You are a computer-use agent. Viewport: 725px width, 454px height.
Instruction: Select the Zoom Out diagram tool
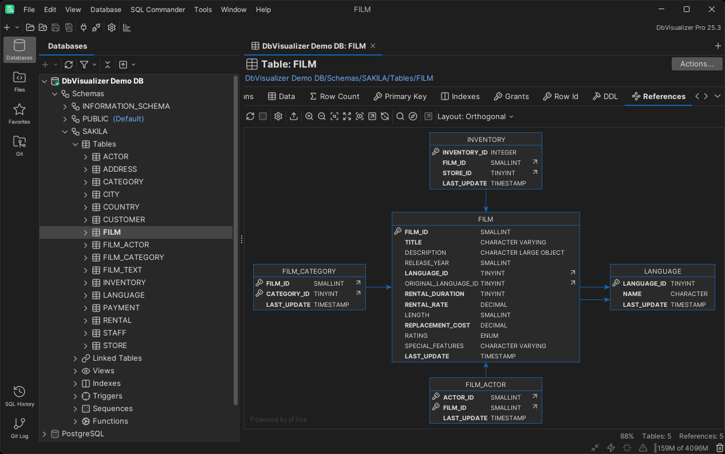click(321, 116)
